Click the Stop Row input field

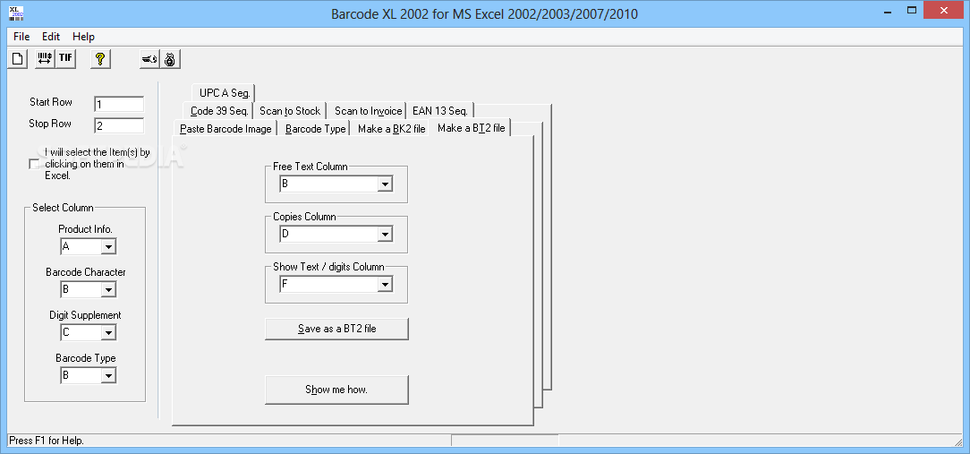pyautogui.click(x=119, y=125)
